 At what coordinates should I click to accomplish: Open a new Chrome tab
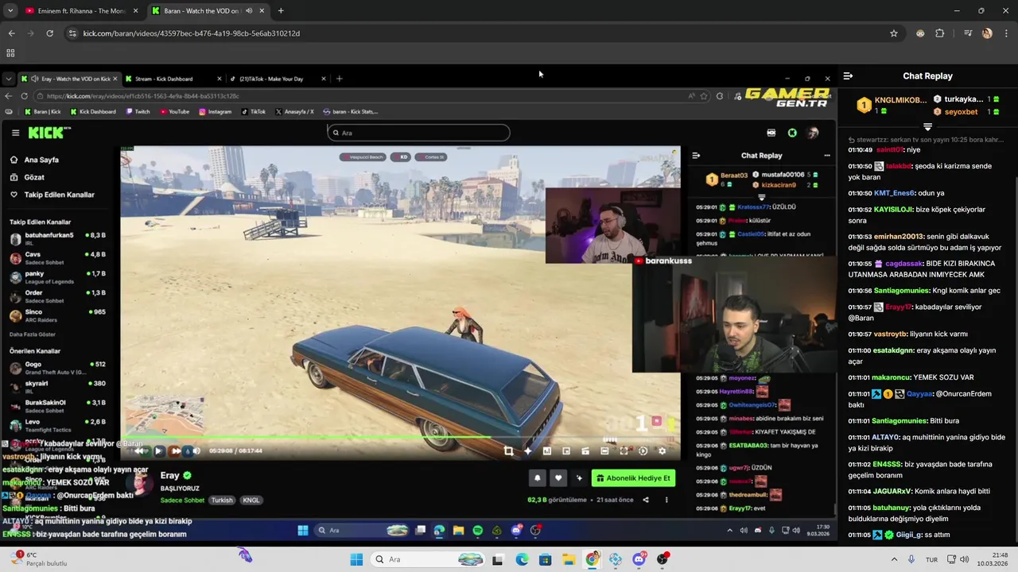coord(281,11)
